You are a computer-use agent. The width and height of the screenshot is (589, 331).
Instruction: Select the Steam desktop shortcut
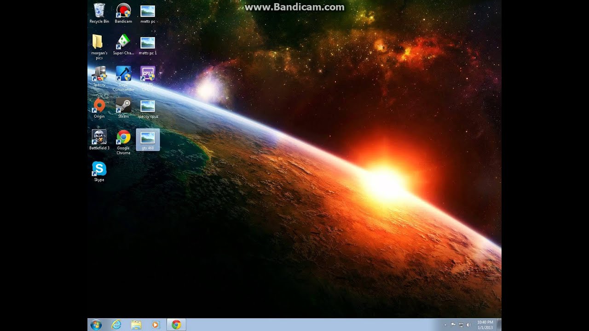point(123,108)
